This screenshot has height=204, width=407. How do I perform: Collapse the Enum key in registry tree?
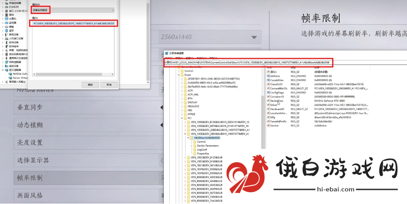point(178,75)
